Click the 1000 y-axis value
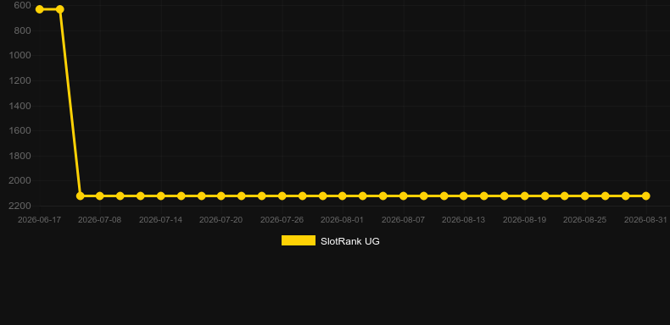The width and height of the screenshot is (670, 325). [20, 56]
